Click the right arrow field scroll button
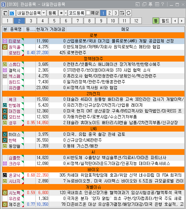This screenshot has height=209, width=186. 181,21
